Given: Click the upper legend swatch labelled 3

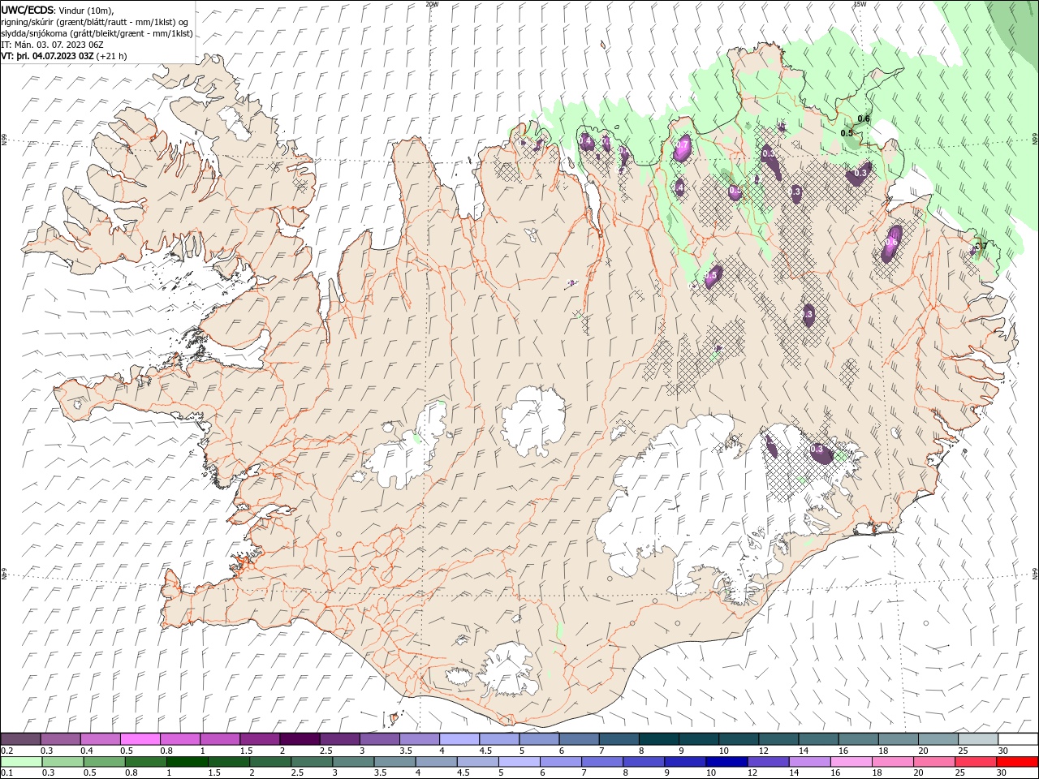Looking at the screenshot, I should tap(380, 739).
